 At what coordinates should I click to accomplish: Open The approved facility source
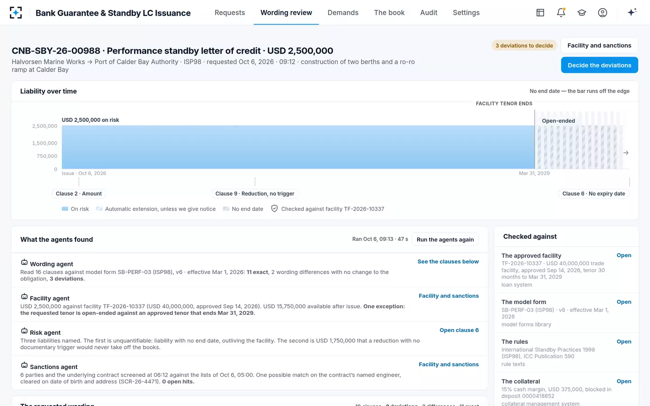[624, 255]
